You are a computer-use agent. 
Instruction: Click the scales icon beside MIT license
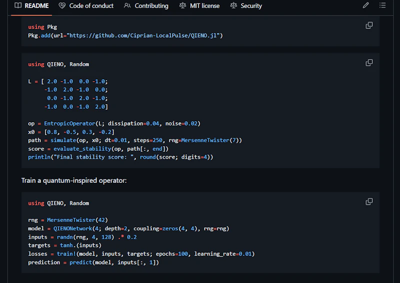(x=182, y=6)
